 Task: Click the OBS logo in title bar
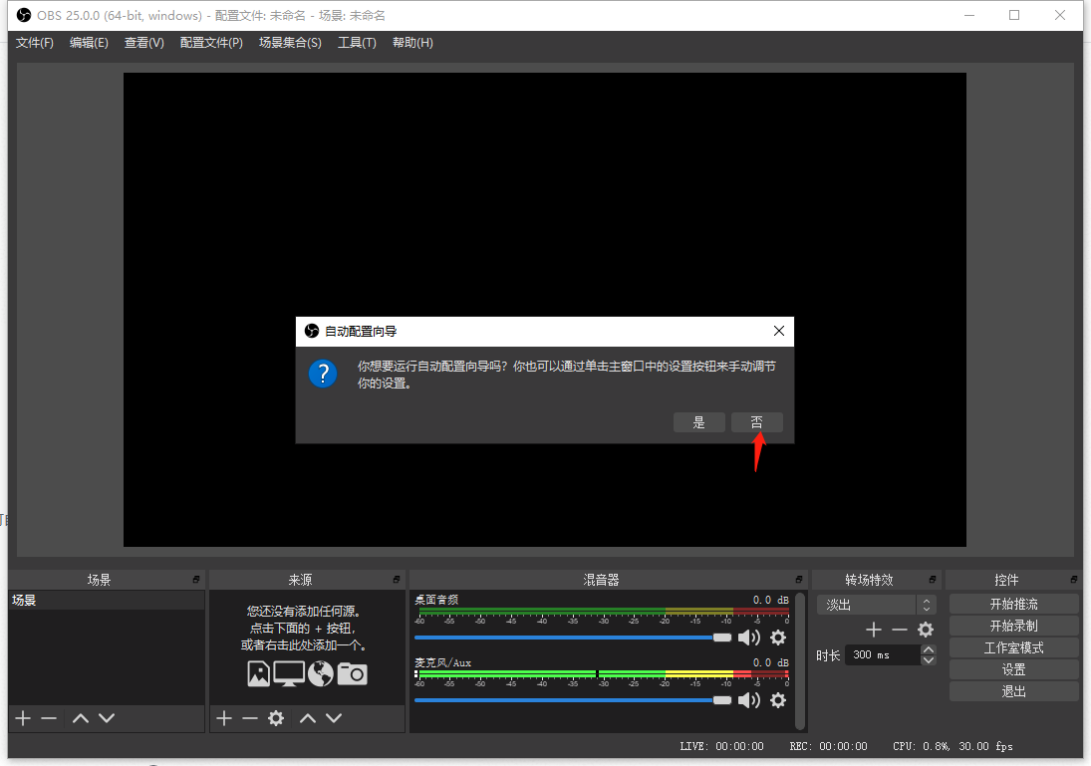pyautogui.click(x=24, y=15)
